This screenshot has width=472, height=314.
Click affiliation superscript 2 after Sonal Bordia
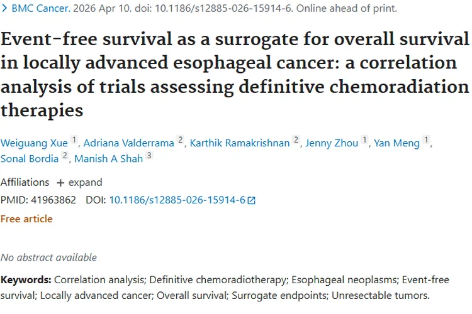click(x=64, y=156)
